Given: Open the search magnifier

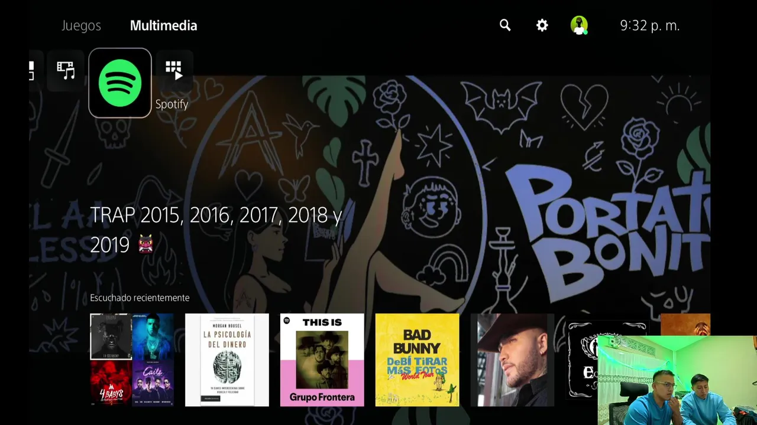Looking at the screenshot, I should tap(505, 25).
